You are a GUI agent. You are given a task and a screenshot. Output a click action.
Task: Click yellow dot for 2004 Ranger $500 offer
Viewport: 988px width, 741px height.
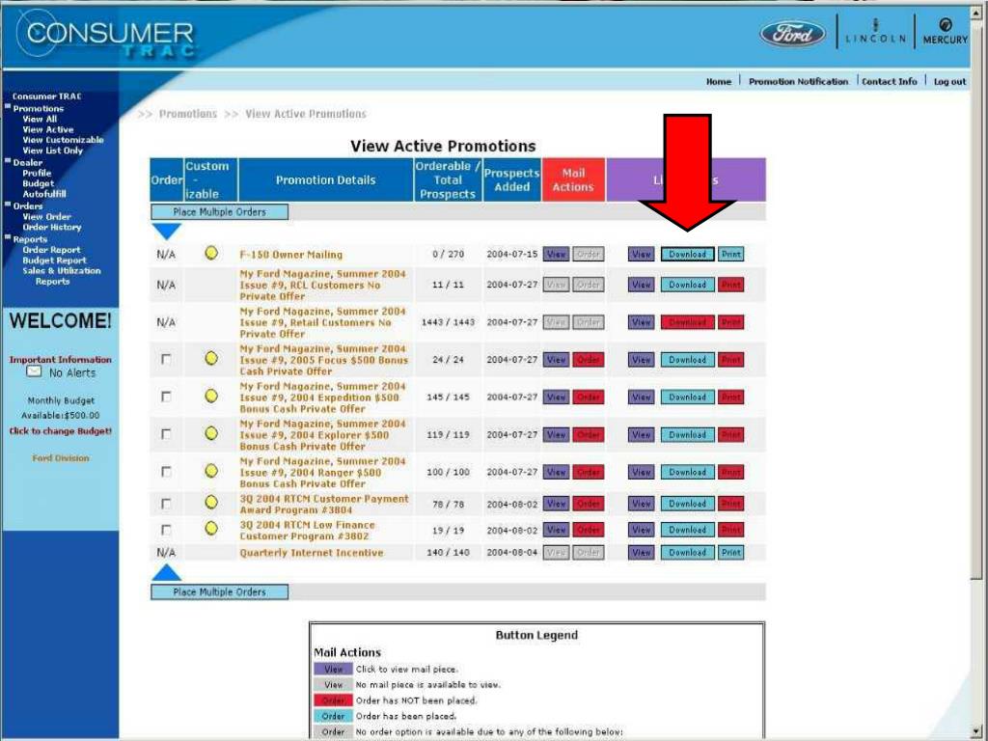(x=211, y=471)
